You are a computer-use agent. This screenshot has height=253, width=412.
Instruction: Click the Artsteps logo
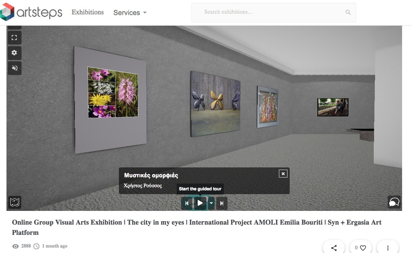(31, 12)
